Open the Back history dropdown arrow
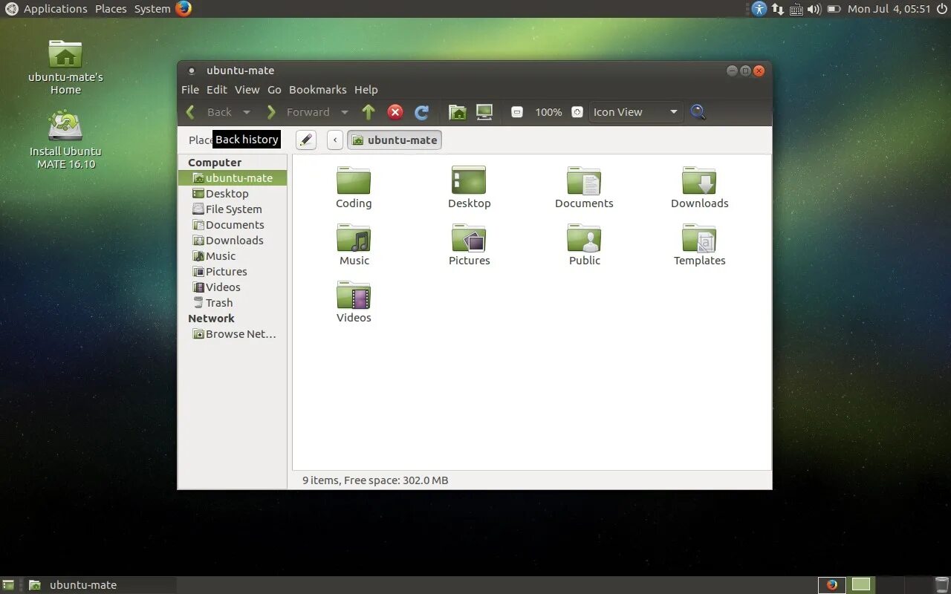The width and height of the screenshot is (951, 594). pyautogui.click(x=247, y=112)
